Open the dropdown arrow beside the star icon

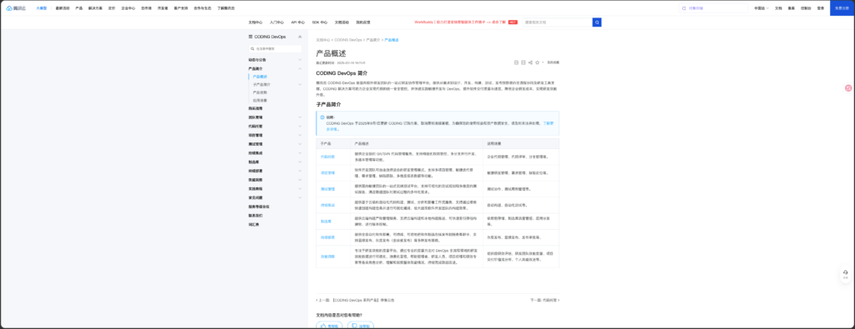click(543, 62)
